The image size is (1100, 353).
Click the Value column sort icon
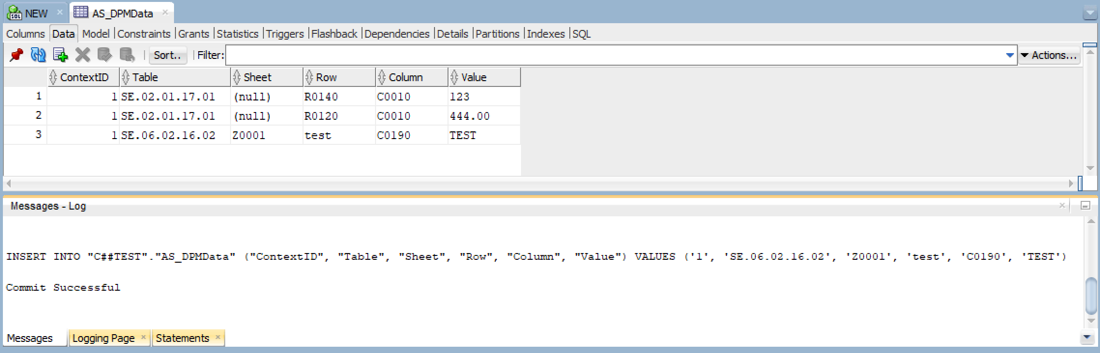click(454, 77)
